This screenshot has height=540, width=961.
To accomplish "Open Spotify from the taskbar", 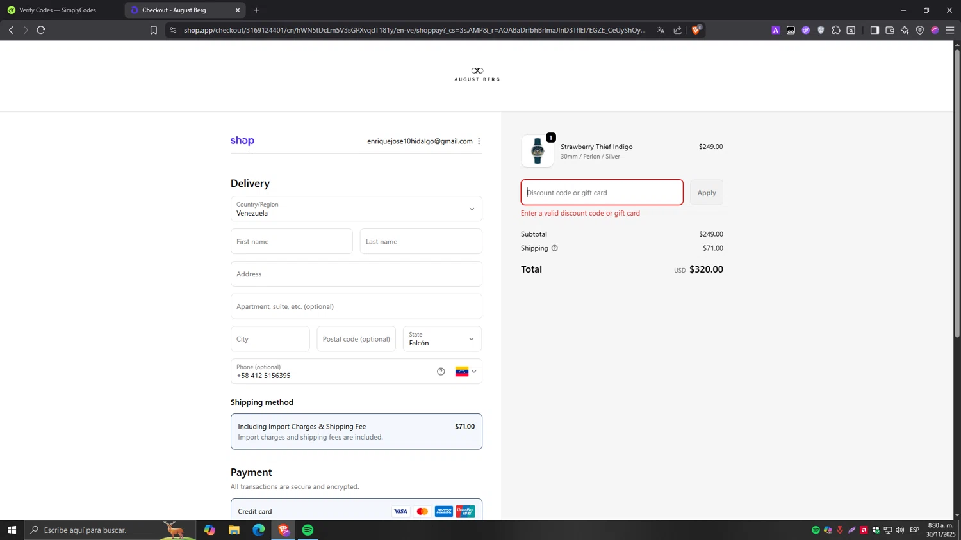I will (308, 530).
